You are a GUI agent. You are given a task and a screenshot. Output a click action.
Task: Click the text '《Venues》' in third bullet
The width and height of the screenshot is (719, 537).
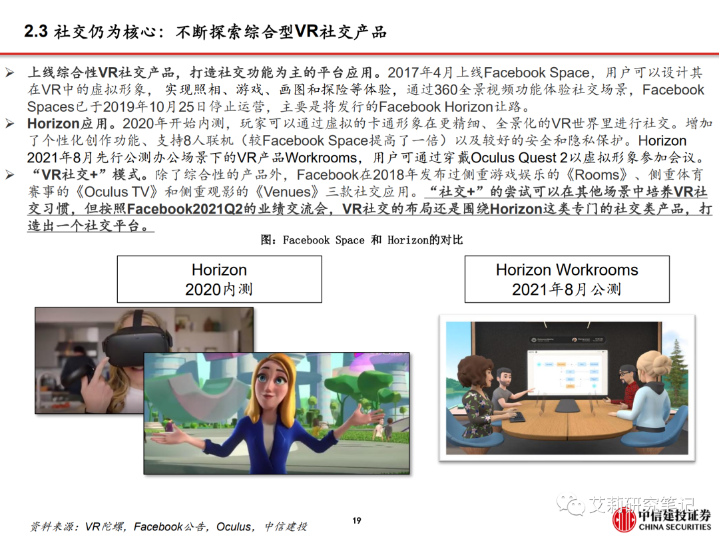pos(287,192)
